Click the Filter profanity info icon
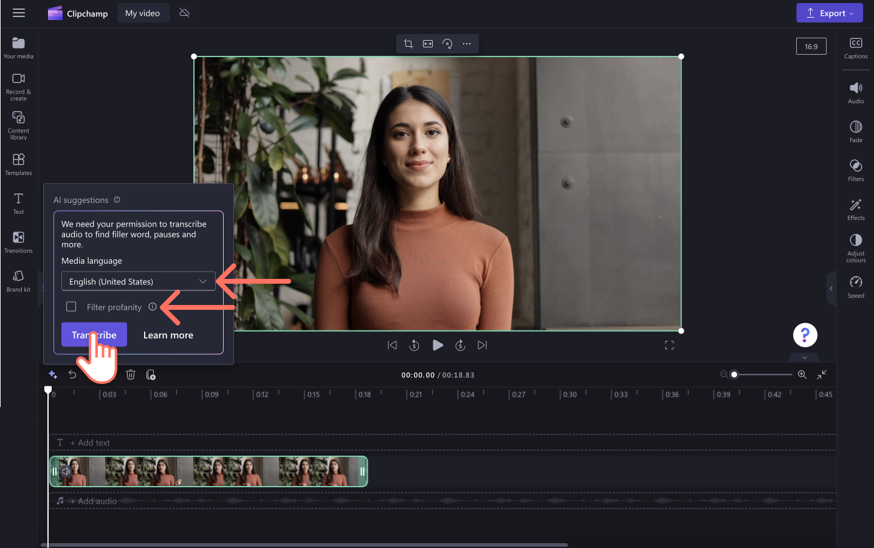The width and height of the screenshot is (874, 548). (153, 307)
